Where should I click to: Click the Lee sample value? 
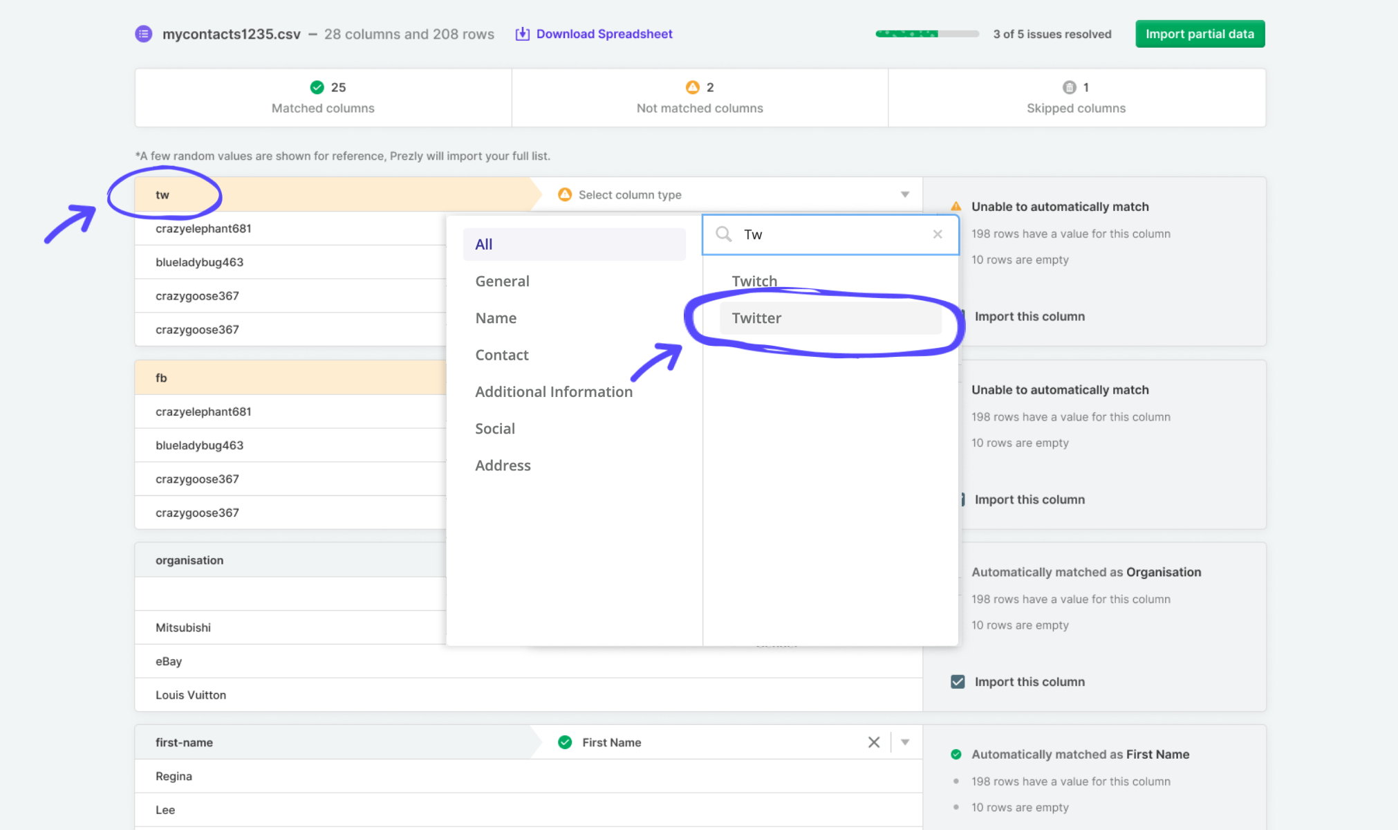165,810
